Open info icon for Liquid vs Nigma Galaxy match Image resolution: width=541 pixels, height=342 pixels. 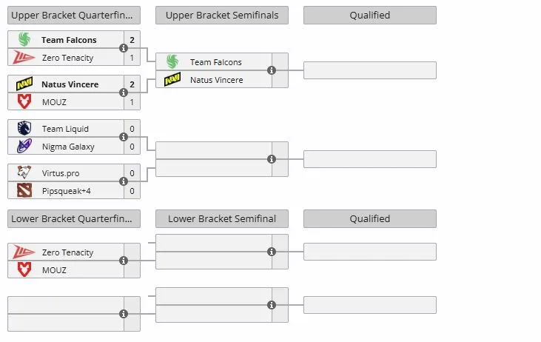click(x=124, y=138)
